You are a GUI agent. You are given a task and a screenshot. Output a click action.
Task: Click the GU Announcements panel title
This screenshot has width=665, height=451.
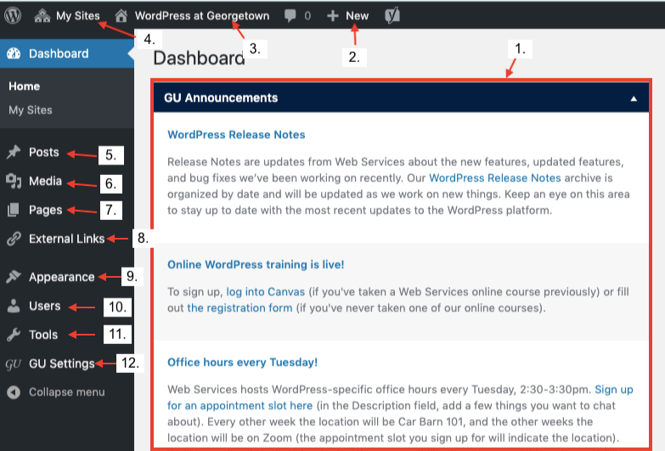click(221, 98)
